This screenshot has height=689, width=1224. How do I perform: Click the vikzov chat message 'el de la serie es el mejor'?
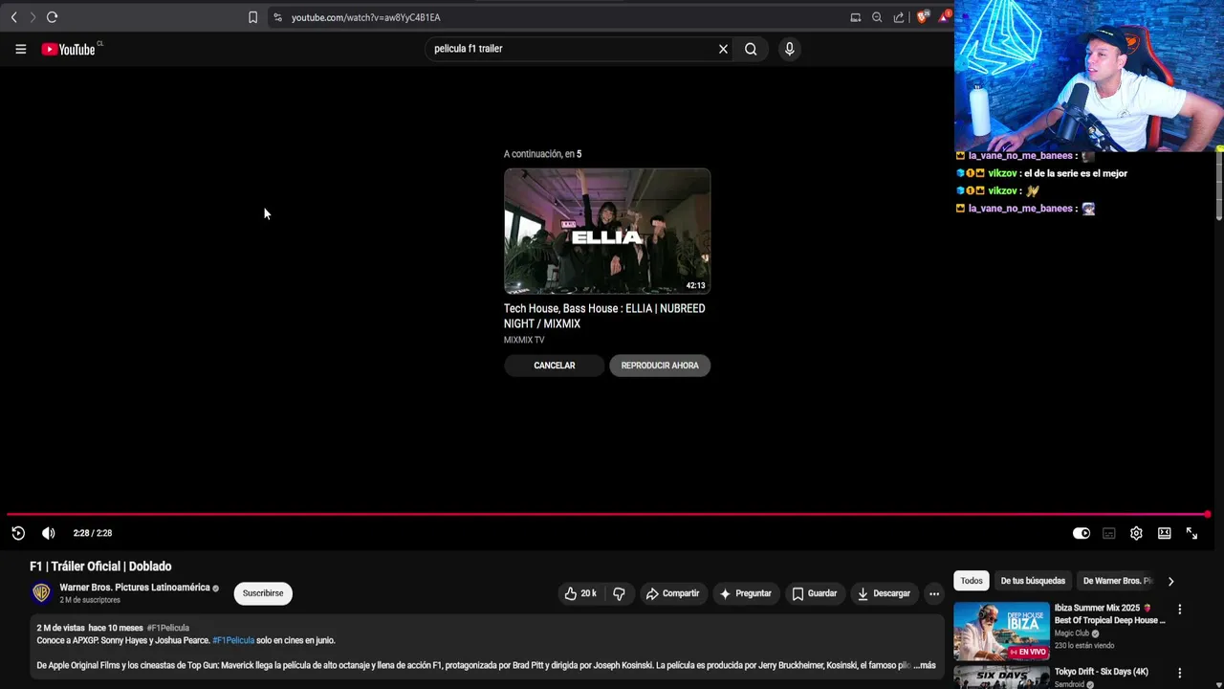coord(1076,173)
